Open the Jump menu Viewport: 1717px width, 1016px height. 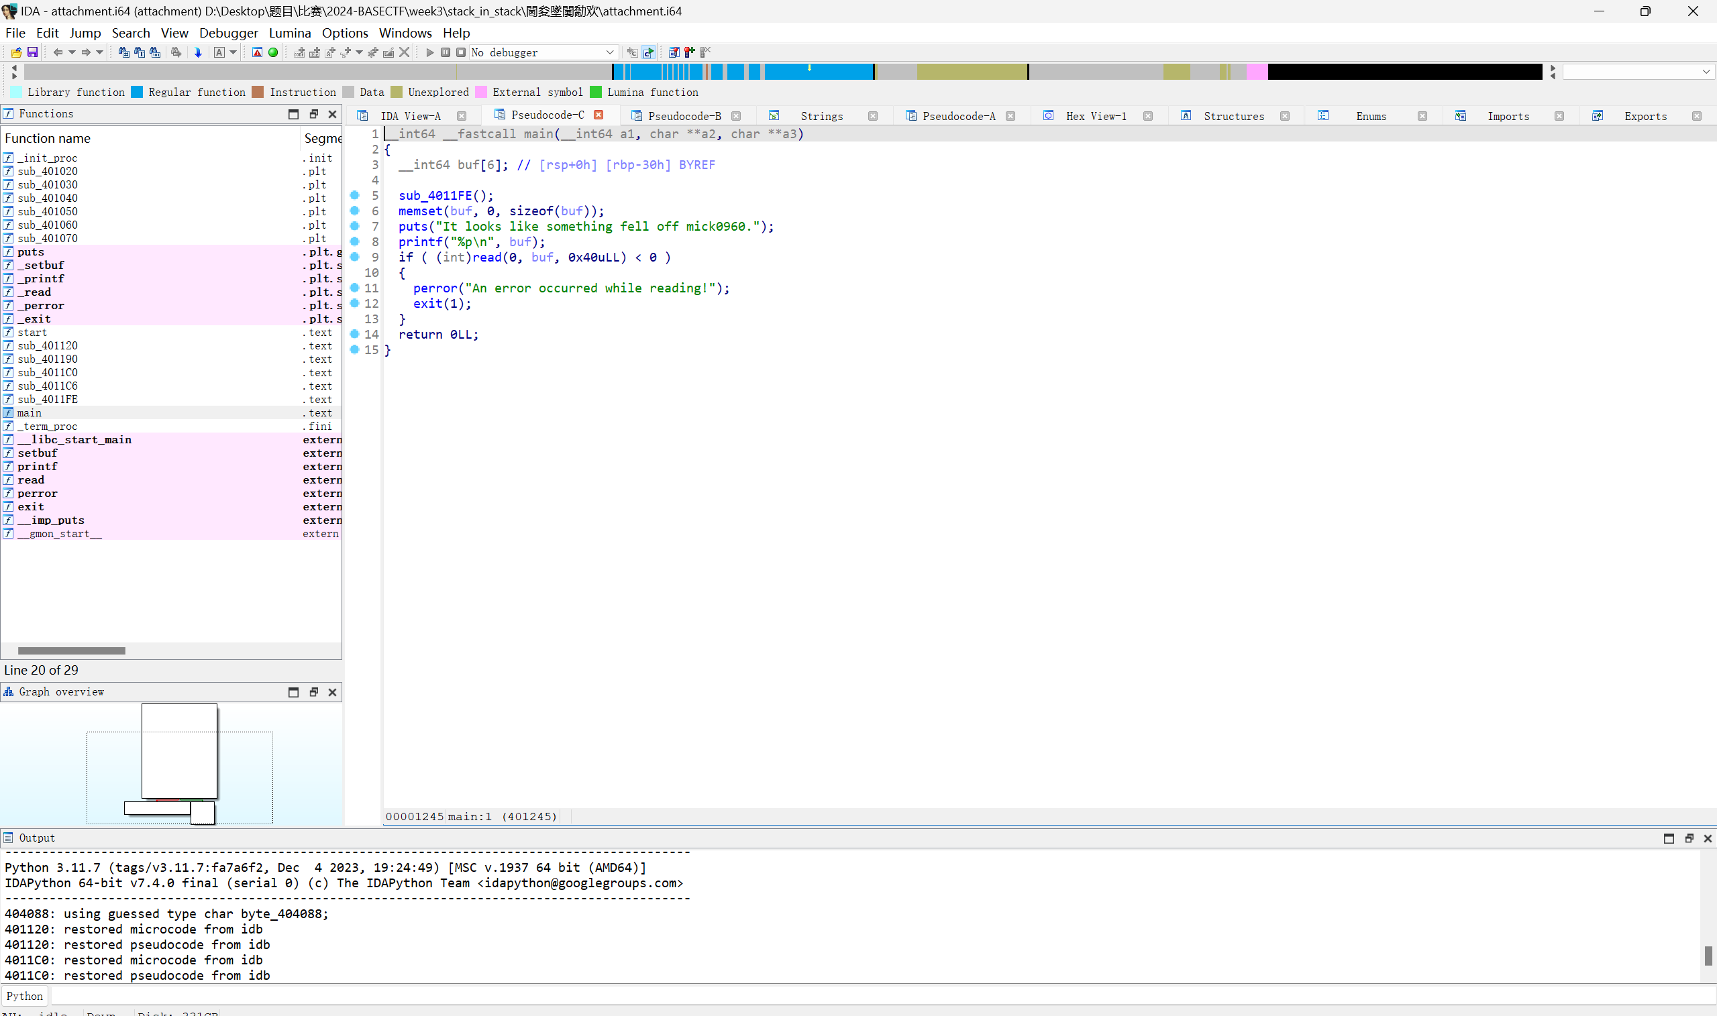(x=85, y=33)
